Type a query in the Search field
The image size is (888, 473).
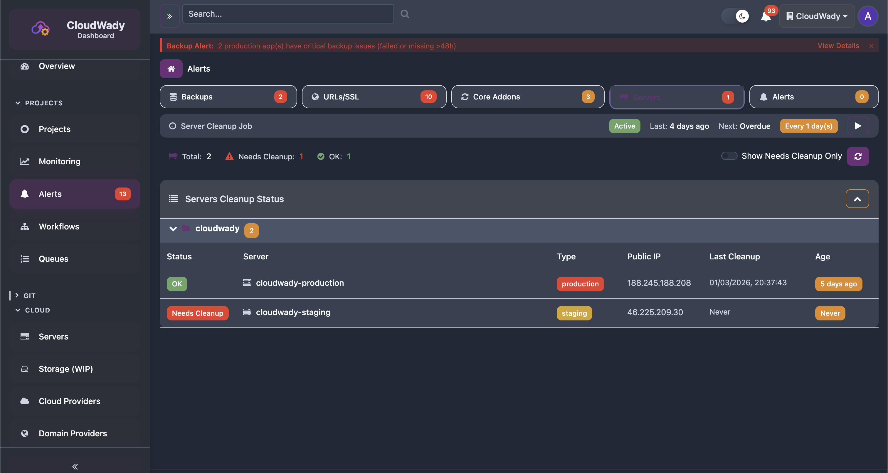(x=287, y=14)
